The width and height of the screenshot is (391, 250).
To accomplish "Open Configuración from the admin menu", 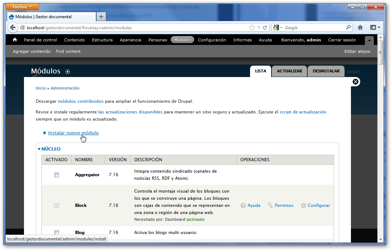I will (x=212, y=40).
